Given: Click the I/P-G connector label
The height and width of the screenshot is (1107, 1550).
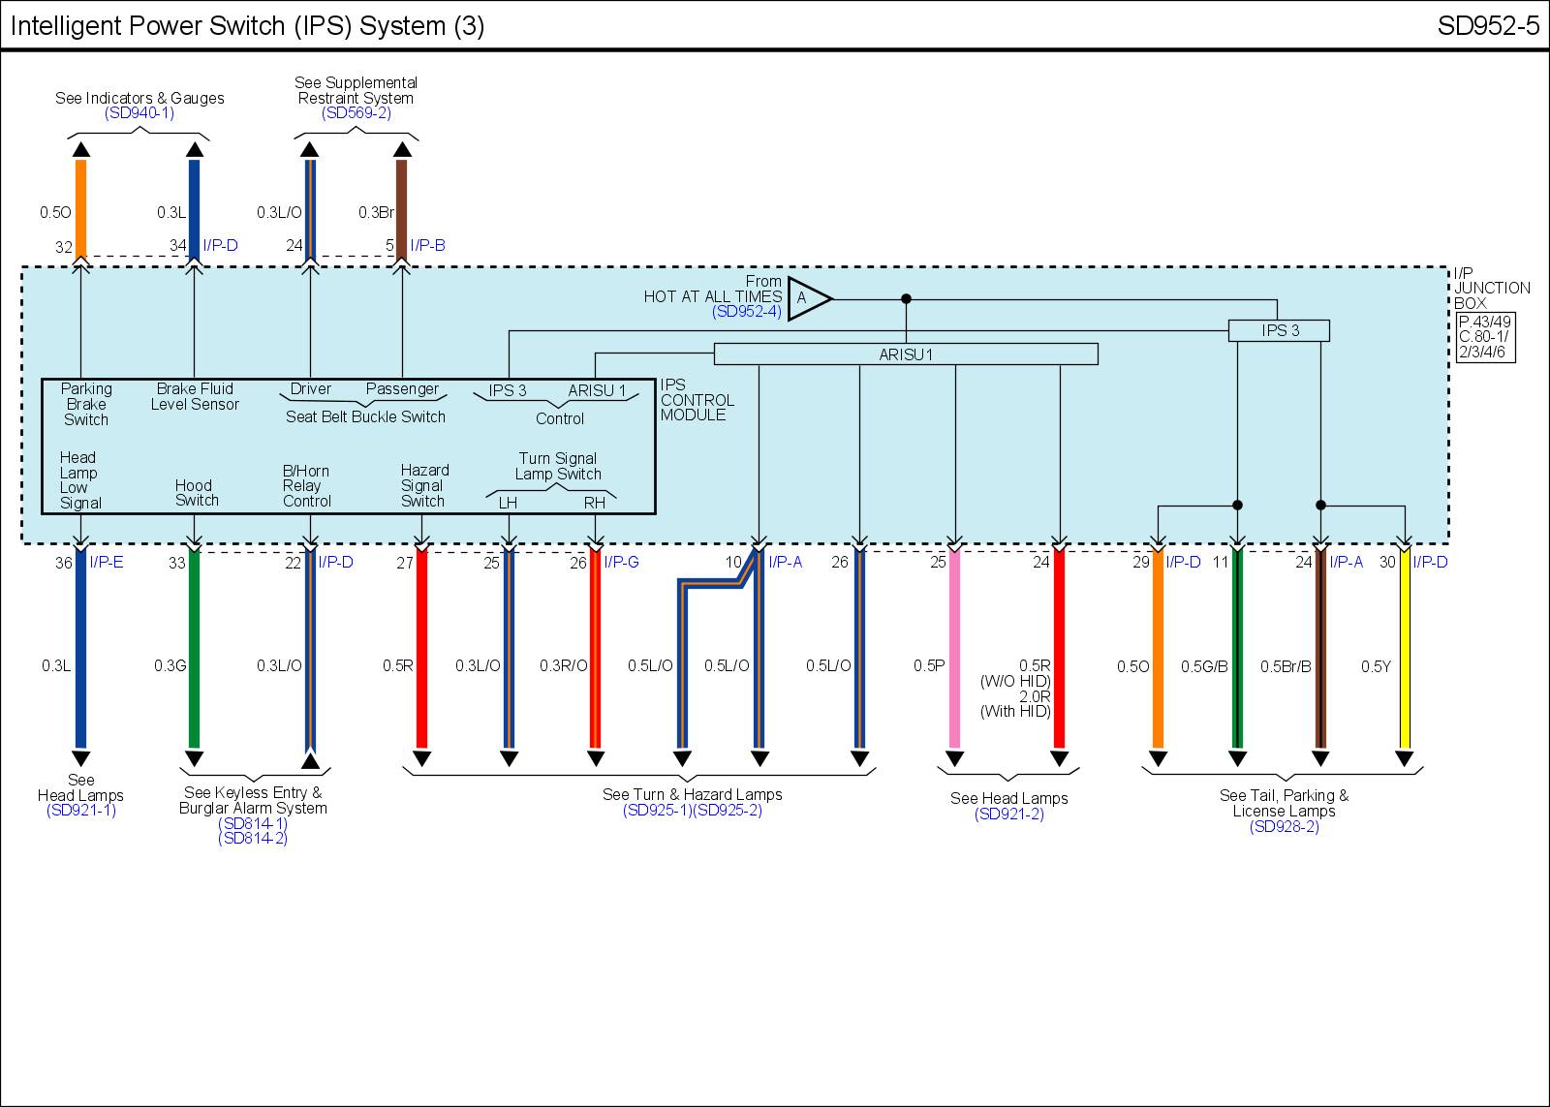Looking at the screenshot, I should click(621, 562).
